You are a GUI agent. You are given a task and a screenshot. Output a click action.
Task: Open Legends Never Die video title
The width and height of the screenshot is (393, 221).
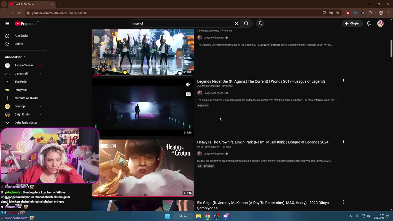pyautogui.click(x=261, y=81)
